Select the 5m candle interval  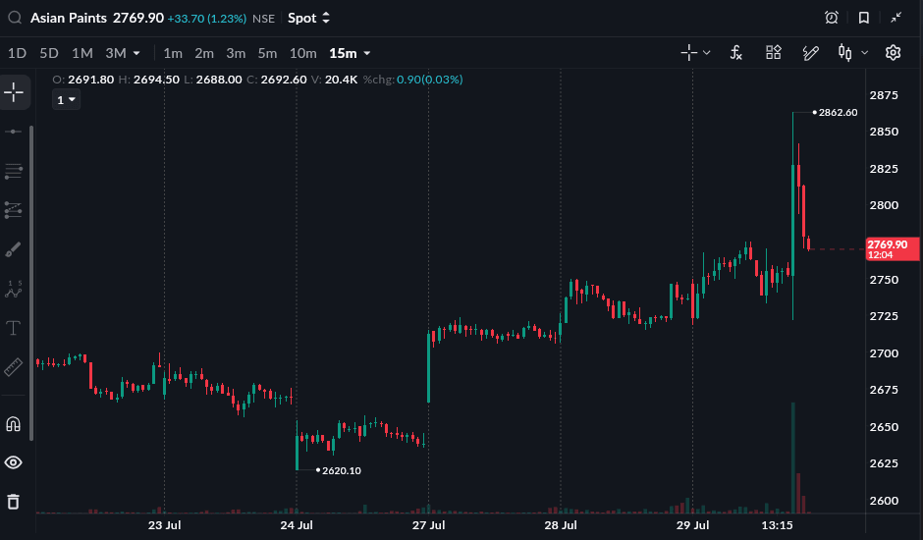click(267, 53)
